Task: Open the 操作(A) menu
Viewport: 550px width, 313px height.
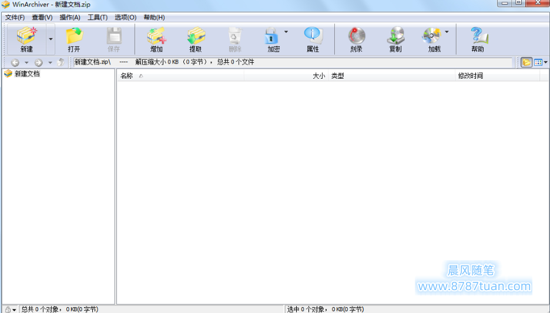Action: tap(70, 17)
